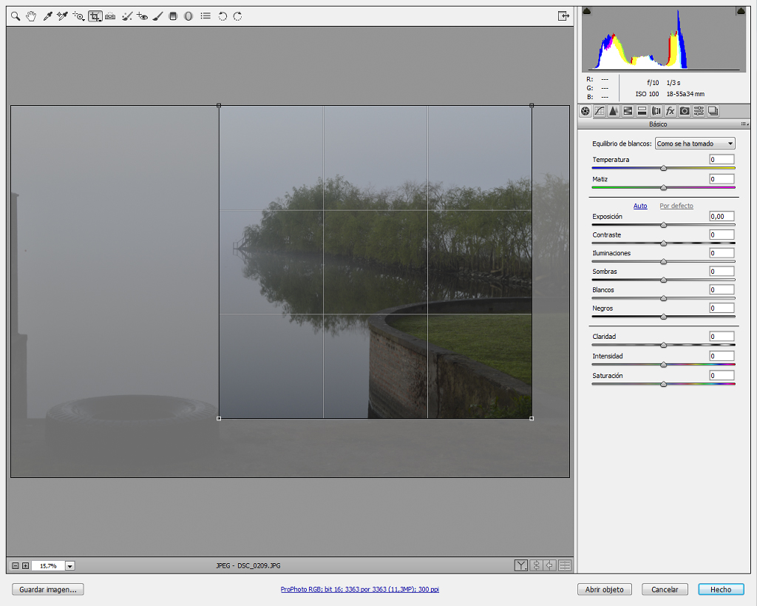Apply Auto tone adjustments link
This screenshot has width=757, height=606.
point(640,206)
